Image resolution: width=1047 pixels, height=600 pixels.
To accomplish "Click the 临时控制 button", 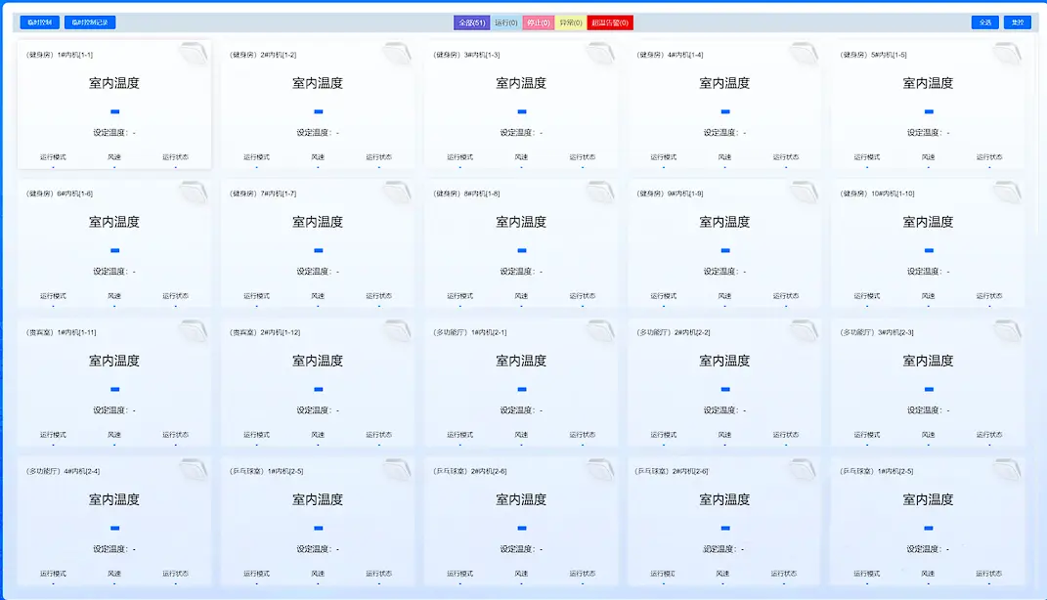I will pos(39,22).
